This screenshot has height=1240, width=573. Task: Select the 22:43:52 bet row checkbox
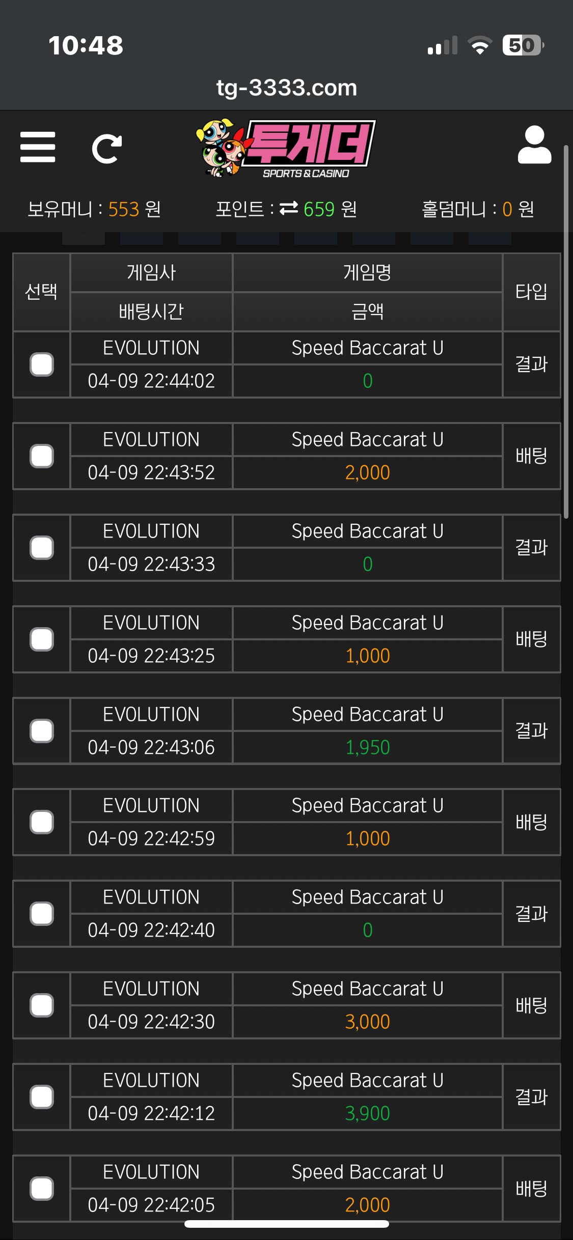[x=42, y=456]
